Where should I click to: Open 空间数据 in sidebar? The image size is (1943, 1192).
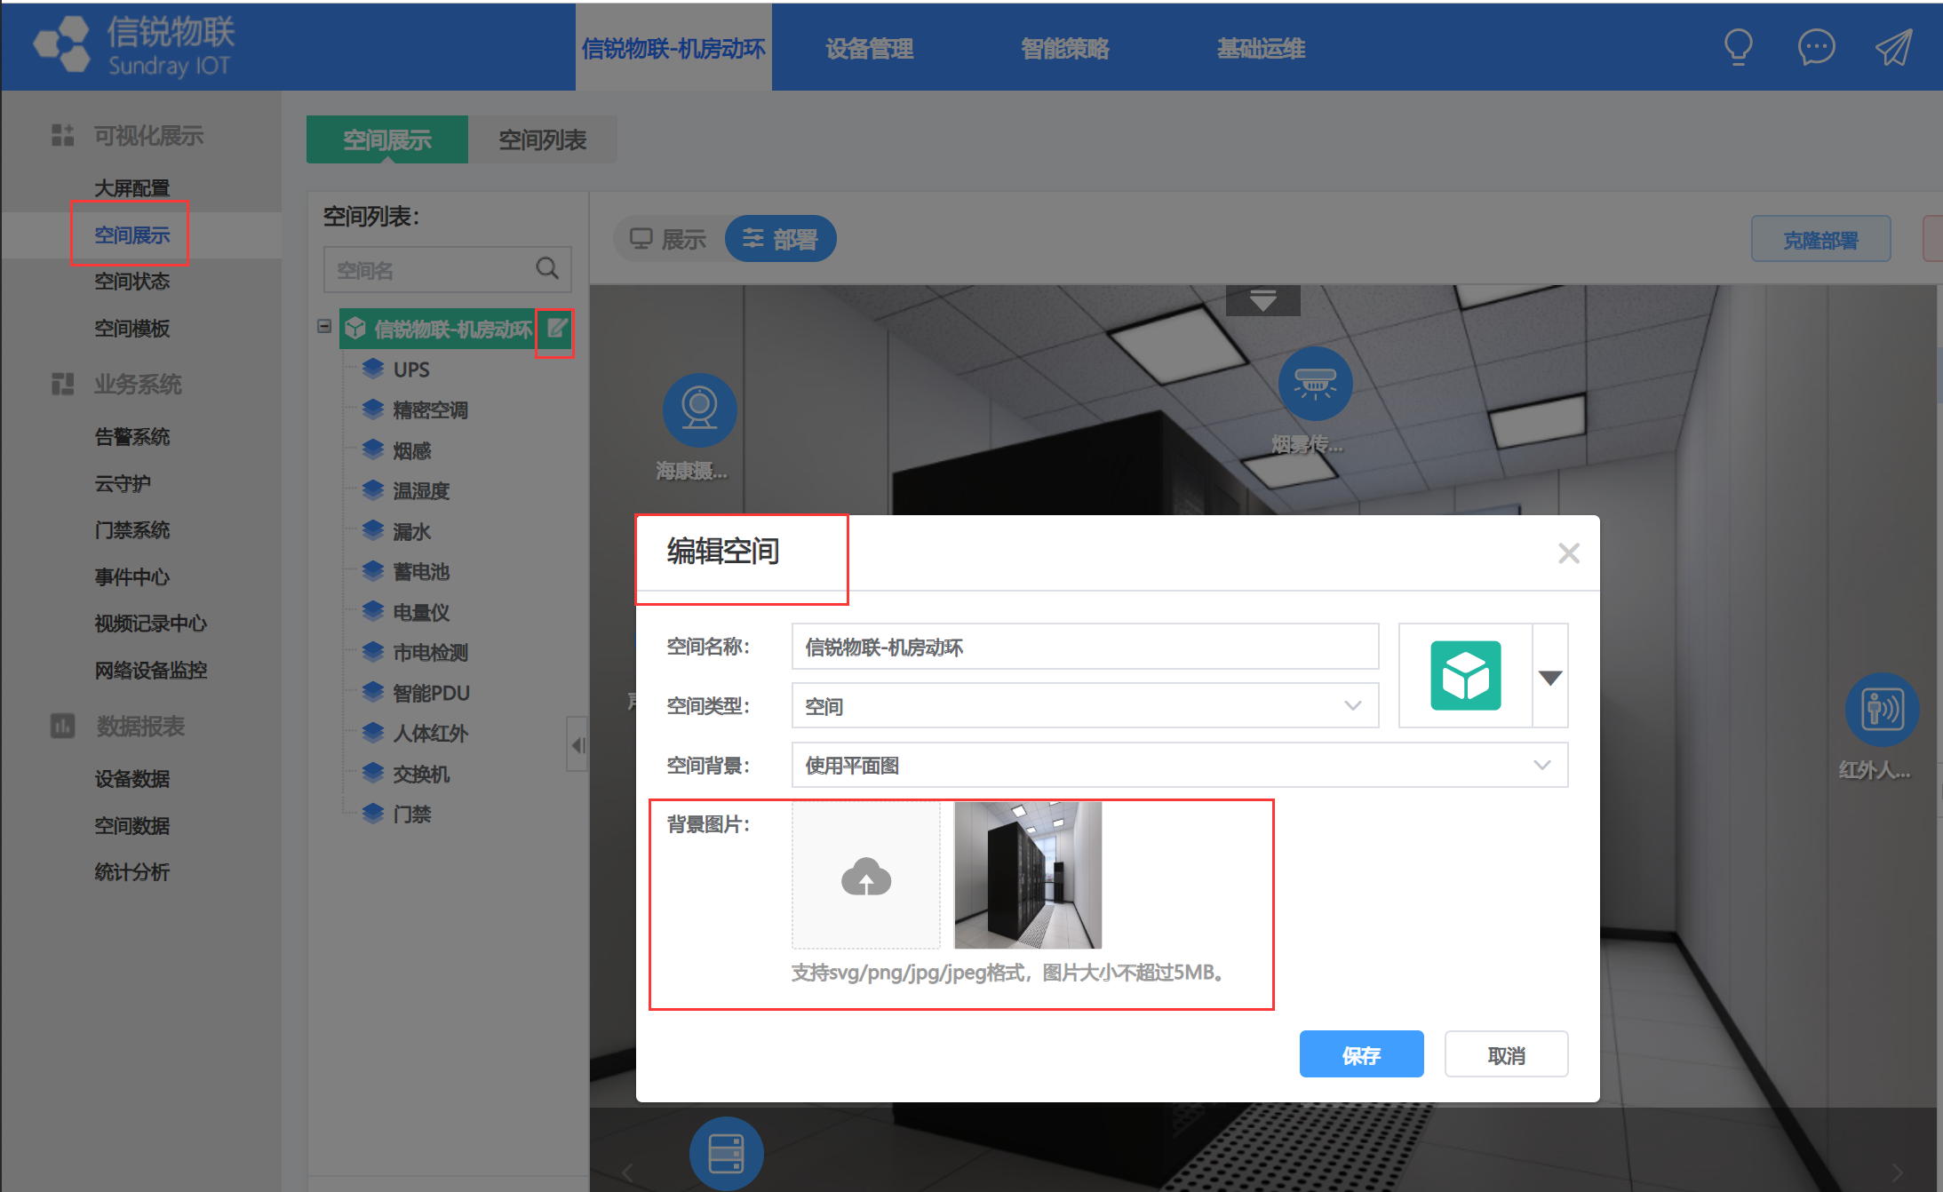pos(132,825)
